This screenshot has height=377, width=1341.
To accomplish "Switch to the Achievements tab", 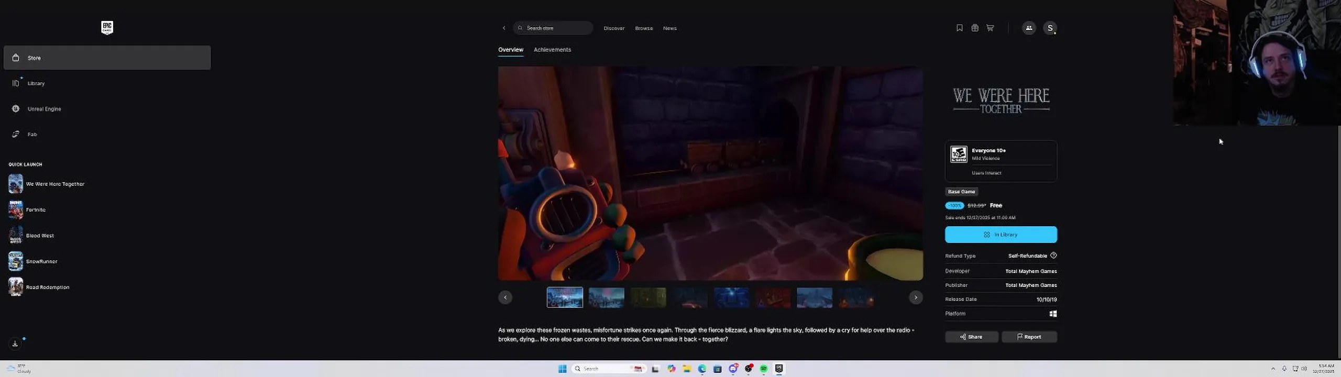I will pyautogui.click(x=552, y=50).
